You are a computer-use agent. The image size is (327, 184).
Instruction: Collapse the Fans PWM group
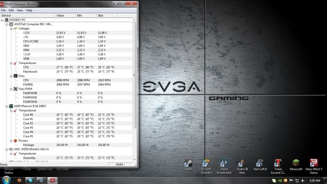pyautogui.click(x=11, y=89)
